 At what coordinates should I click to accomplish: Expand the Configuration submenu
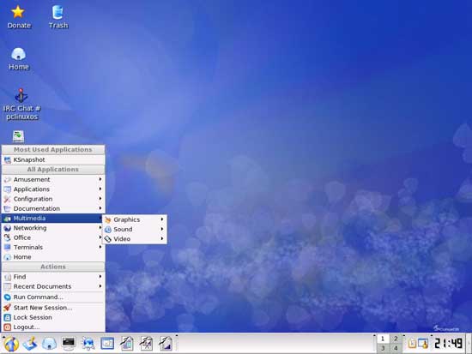tap(53, 199)
